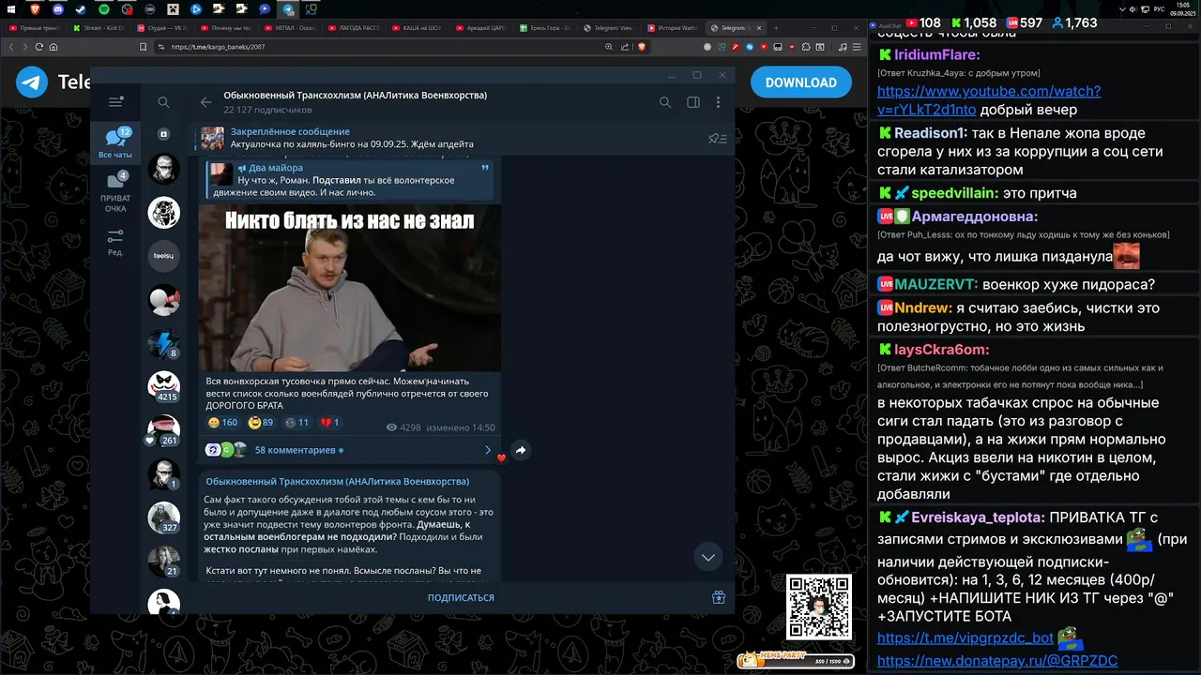Search inside the channel with the magnifier icon
This screenshot has height=675, width=1201.
click(665, 102)
